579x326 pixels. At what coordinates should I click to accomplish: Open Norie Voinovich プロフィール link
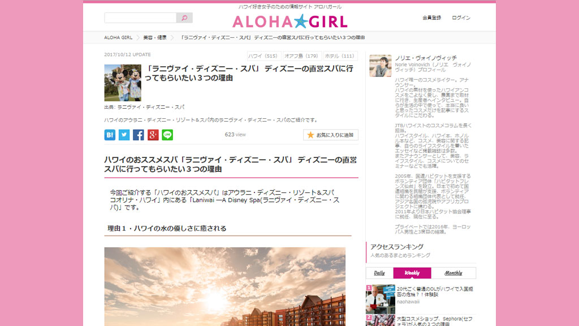(433, 67)
